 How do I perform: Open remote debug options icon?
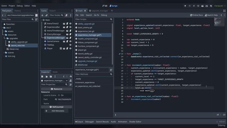click(x=198, y=6)
